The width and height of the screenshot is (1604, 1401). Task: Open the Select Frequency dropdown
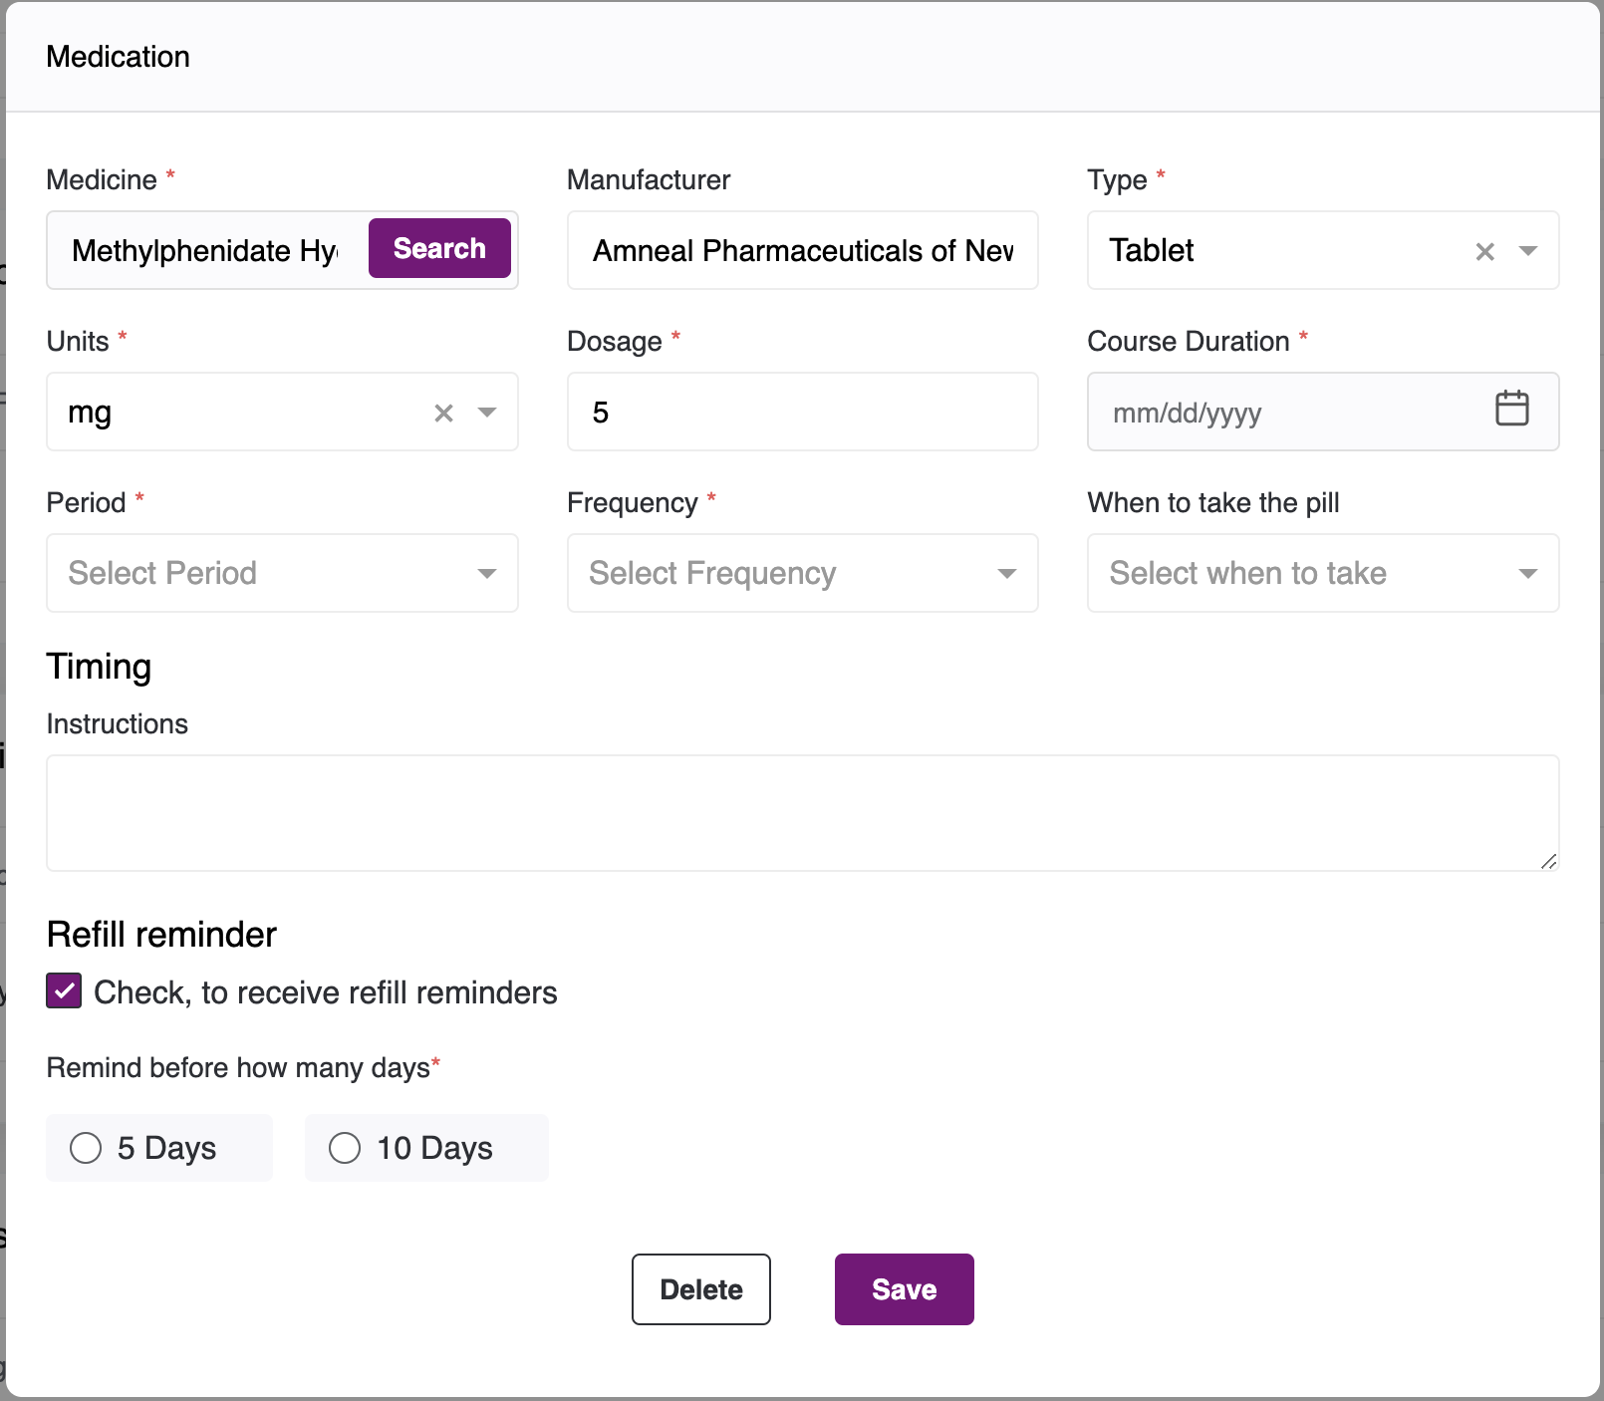click(802, 573)
